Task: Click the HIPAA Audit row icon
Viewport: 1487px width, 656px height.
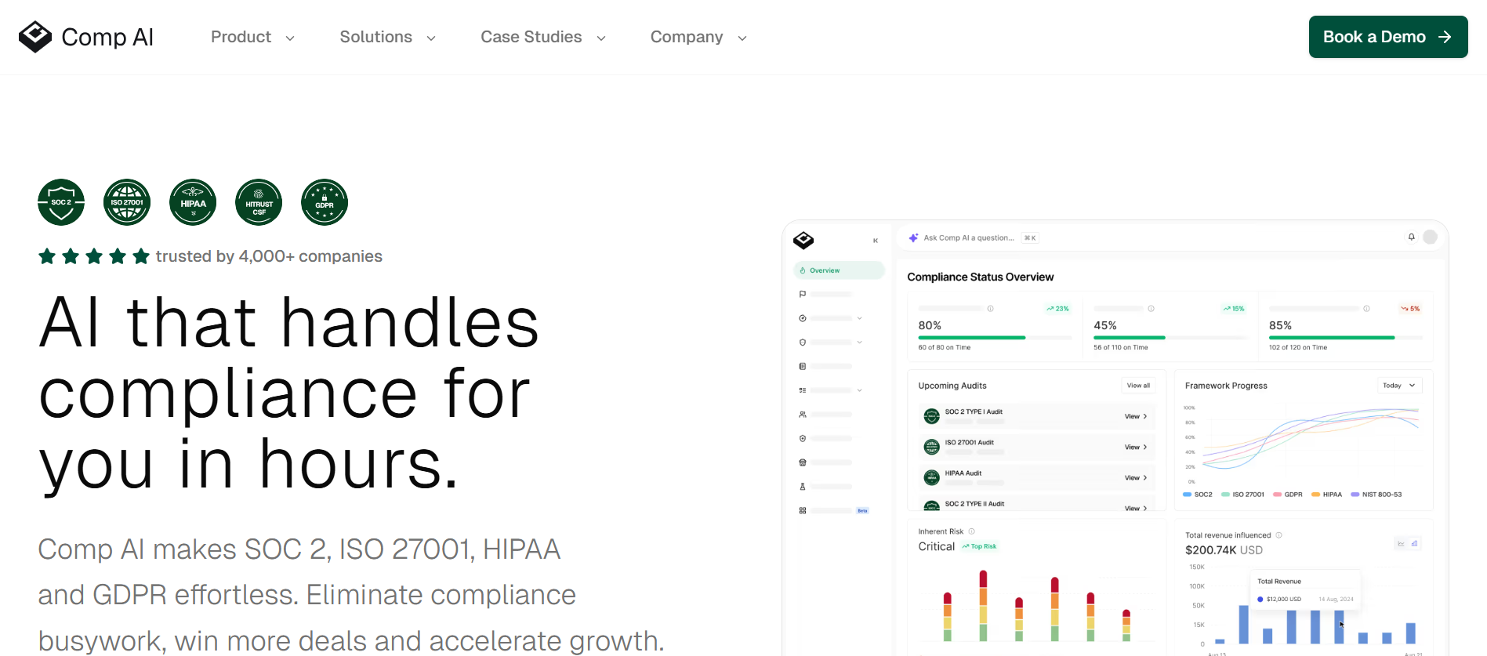Action: click(x=932, y=477)
